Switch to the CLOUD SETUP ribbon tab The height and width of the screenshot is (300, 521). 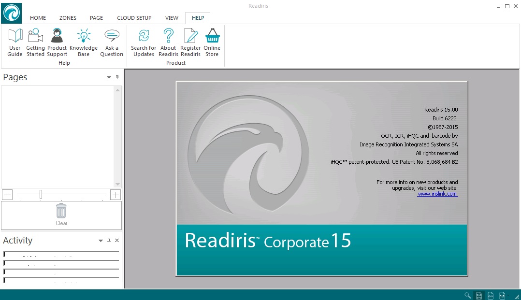[x=134, y=18]
